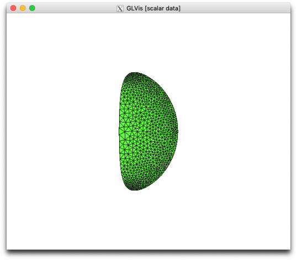Click the white canvas area left of the mesh

(62, 131)
